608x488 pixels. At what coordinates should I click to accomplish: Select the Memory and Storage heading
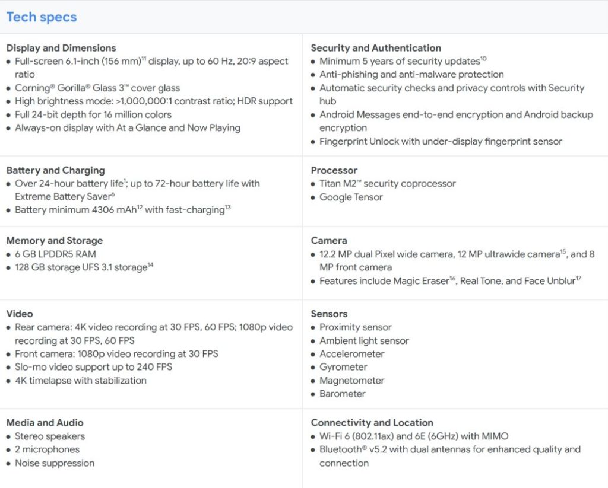55,241
